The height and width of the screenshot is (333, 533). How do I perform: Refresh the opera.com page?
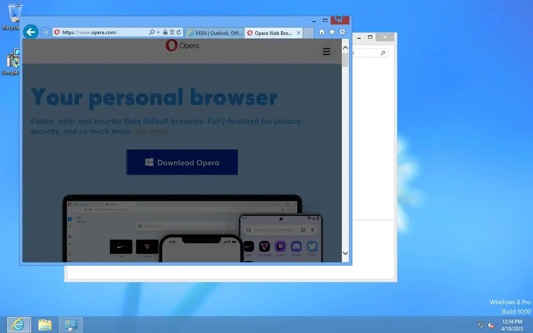(x=179, y=32)
